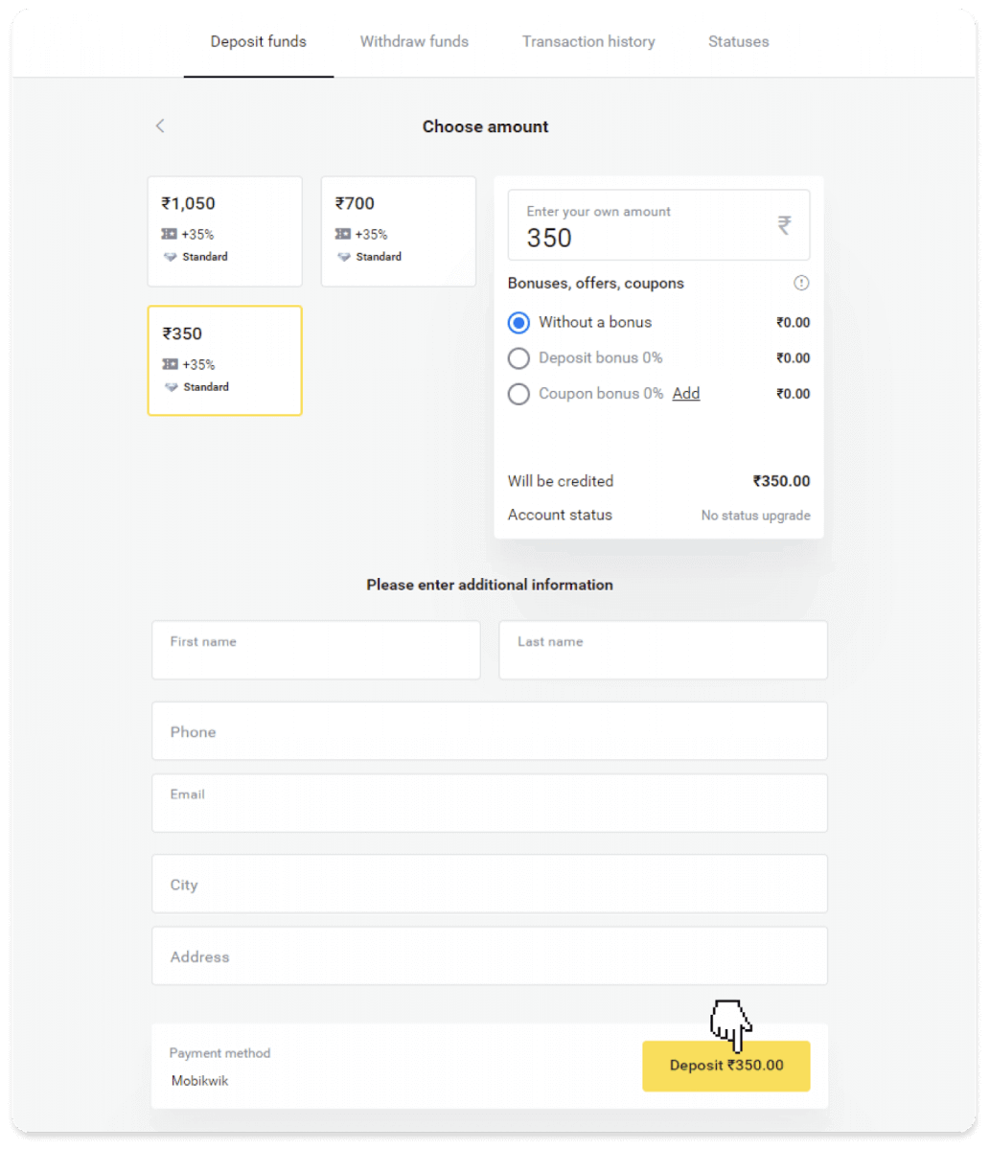Viewport: 990px width, 1150px height.
Task: Switch to the Withdraw funds tab
Action: [x=414, y=41]
